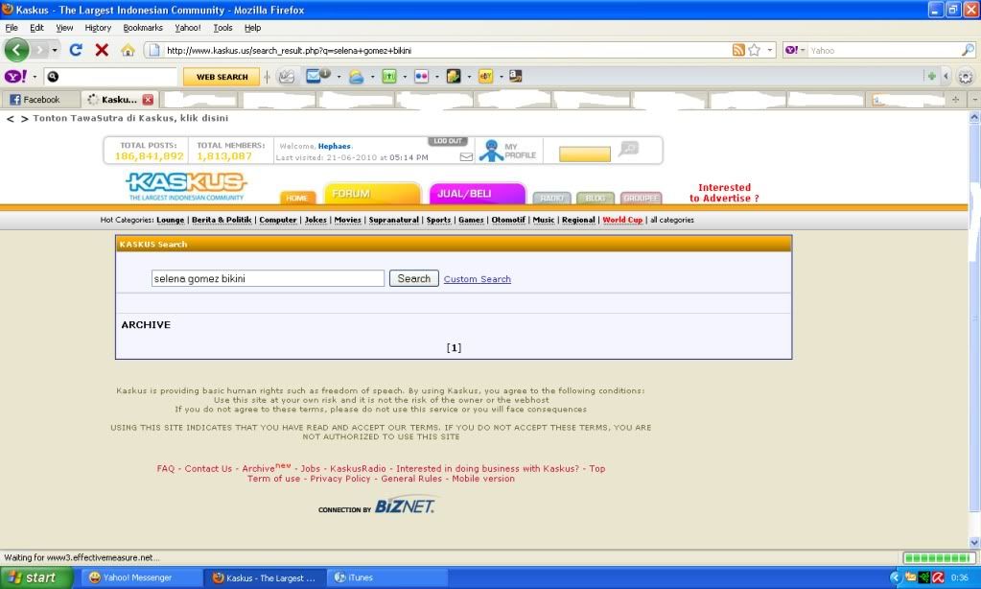Click the eBay icon on Yahoo toolbar
Viewport: 981px width, 589px height.
485,77
